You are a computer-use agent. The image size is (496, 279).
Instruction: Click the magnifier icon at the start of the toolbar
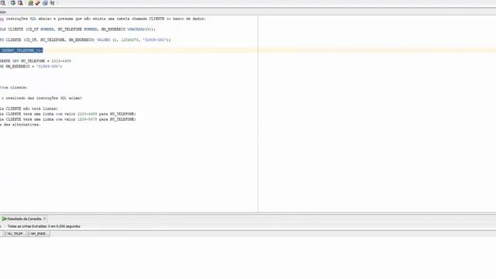[x=3, y=3]
